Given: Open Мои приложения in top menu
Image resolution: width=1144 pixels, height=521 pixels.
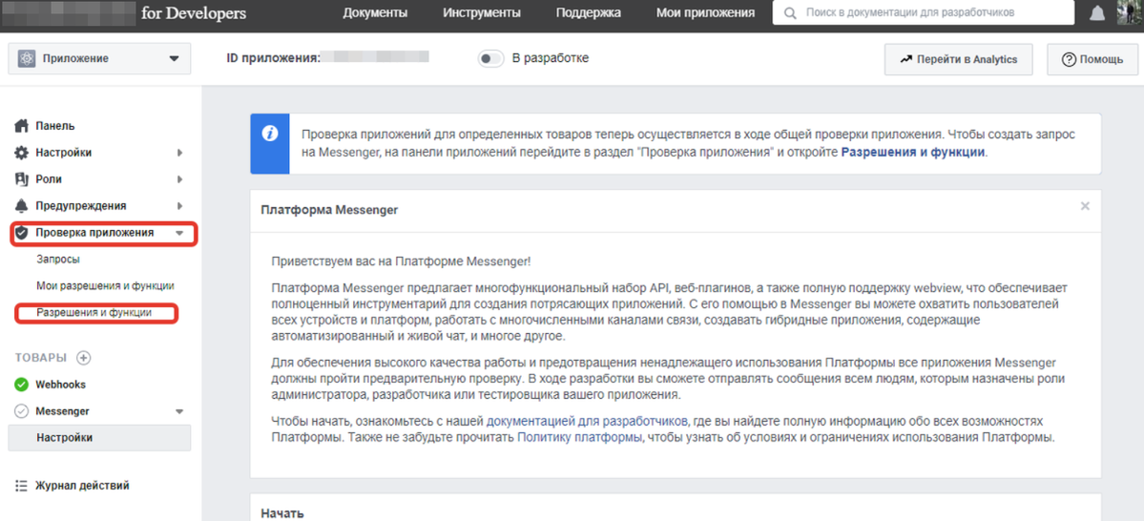Looking at the screenshot, I should (705, 13).
